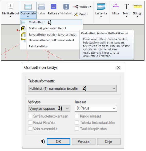Expand the Laskenta dropdown arrow
The height and width of the screenshot is (151, 146).
pyautogui.click(x=101, y=17)
